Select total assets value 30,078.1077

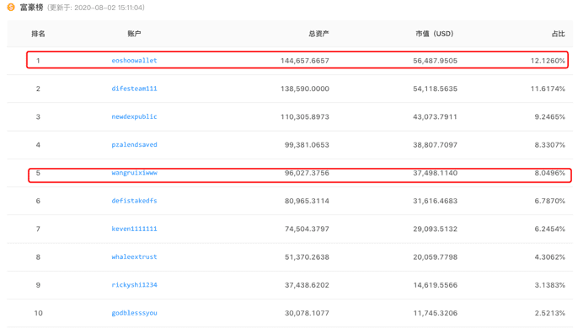click(x=307, y=313)
